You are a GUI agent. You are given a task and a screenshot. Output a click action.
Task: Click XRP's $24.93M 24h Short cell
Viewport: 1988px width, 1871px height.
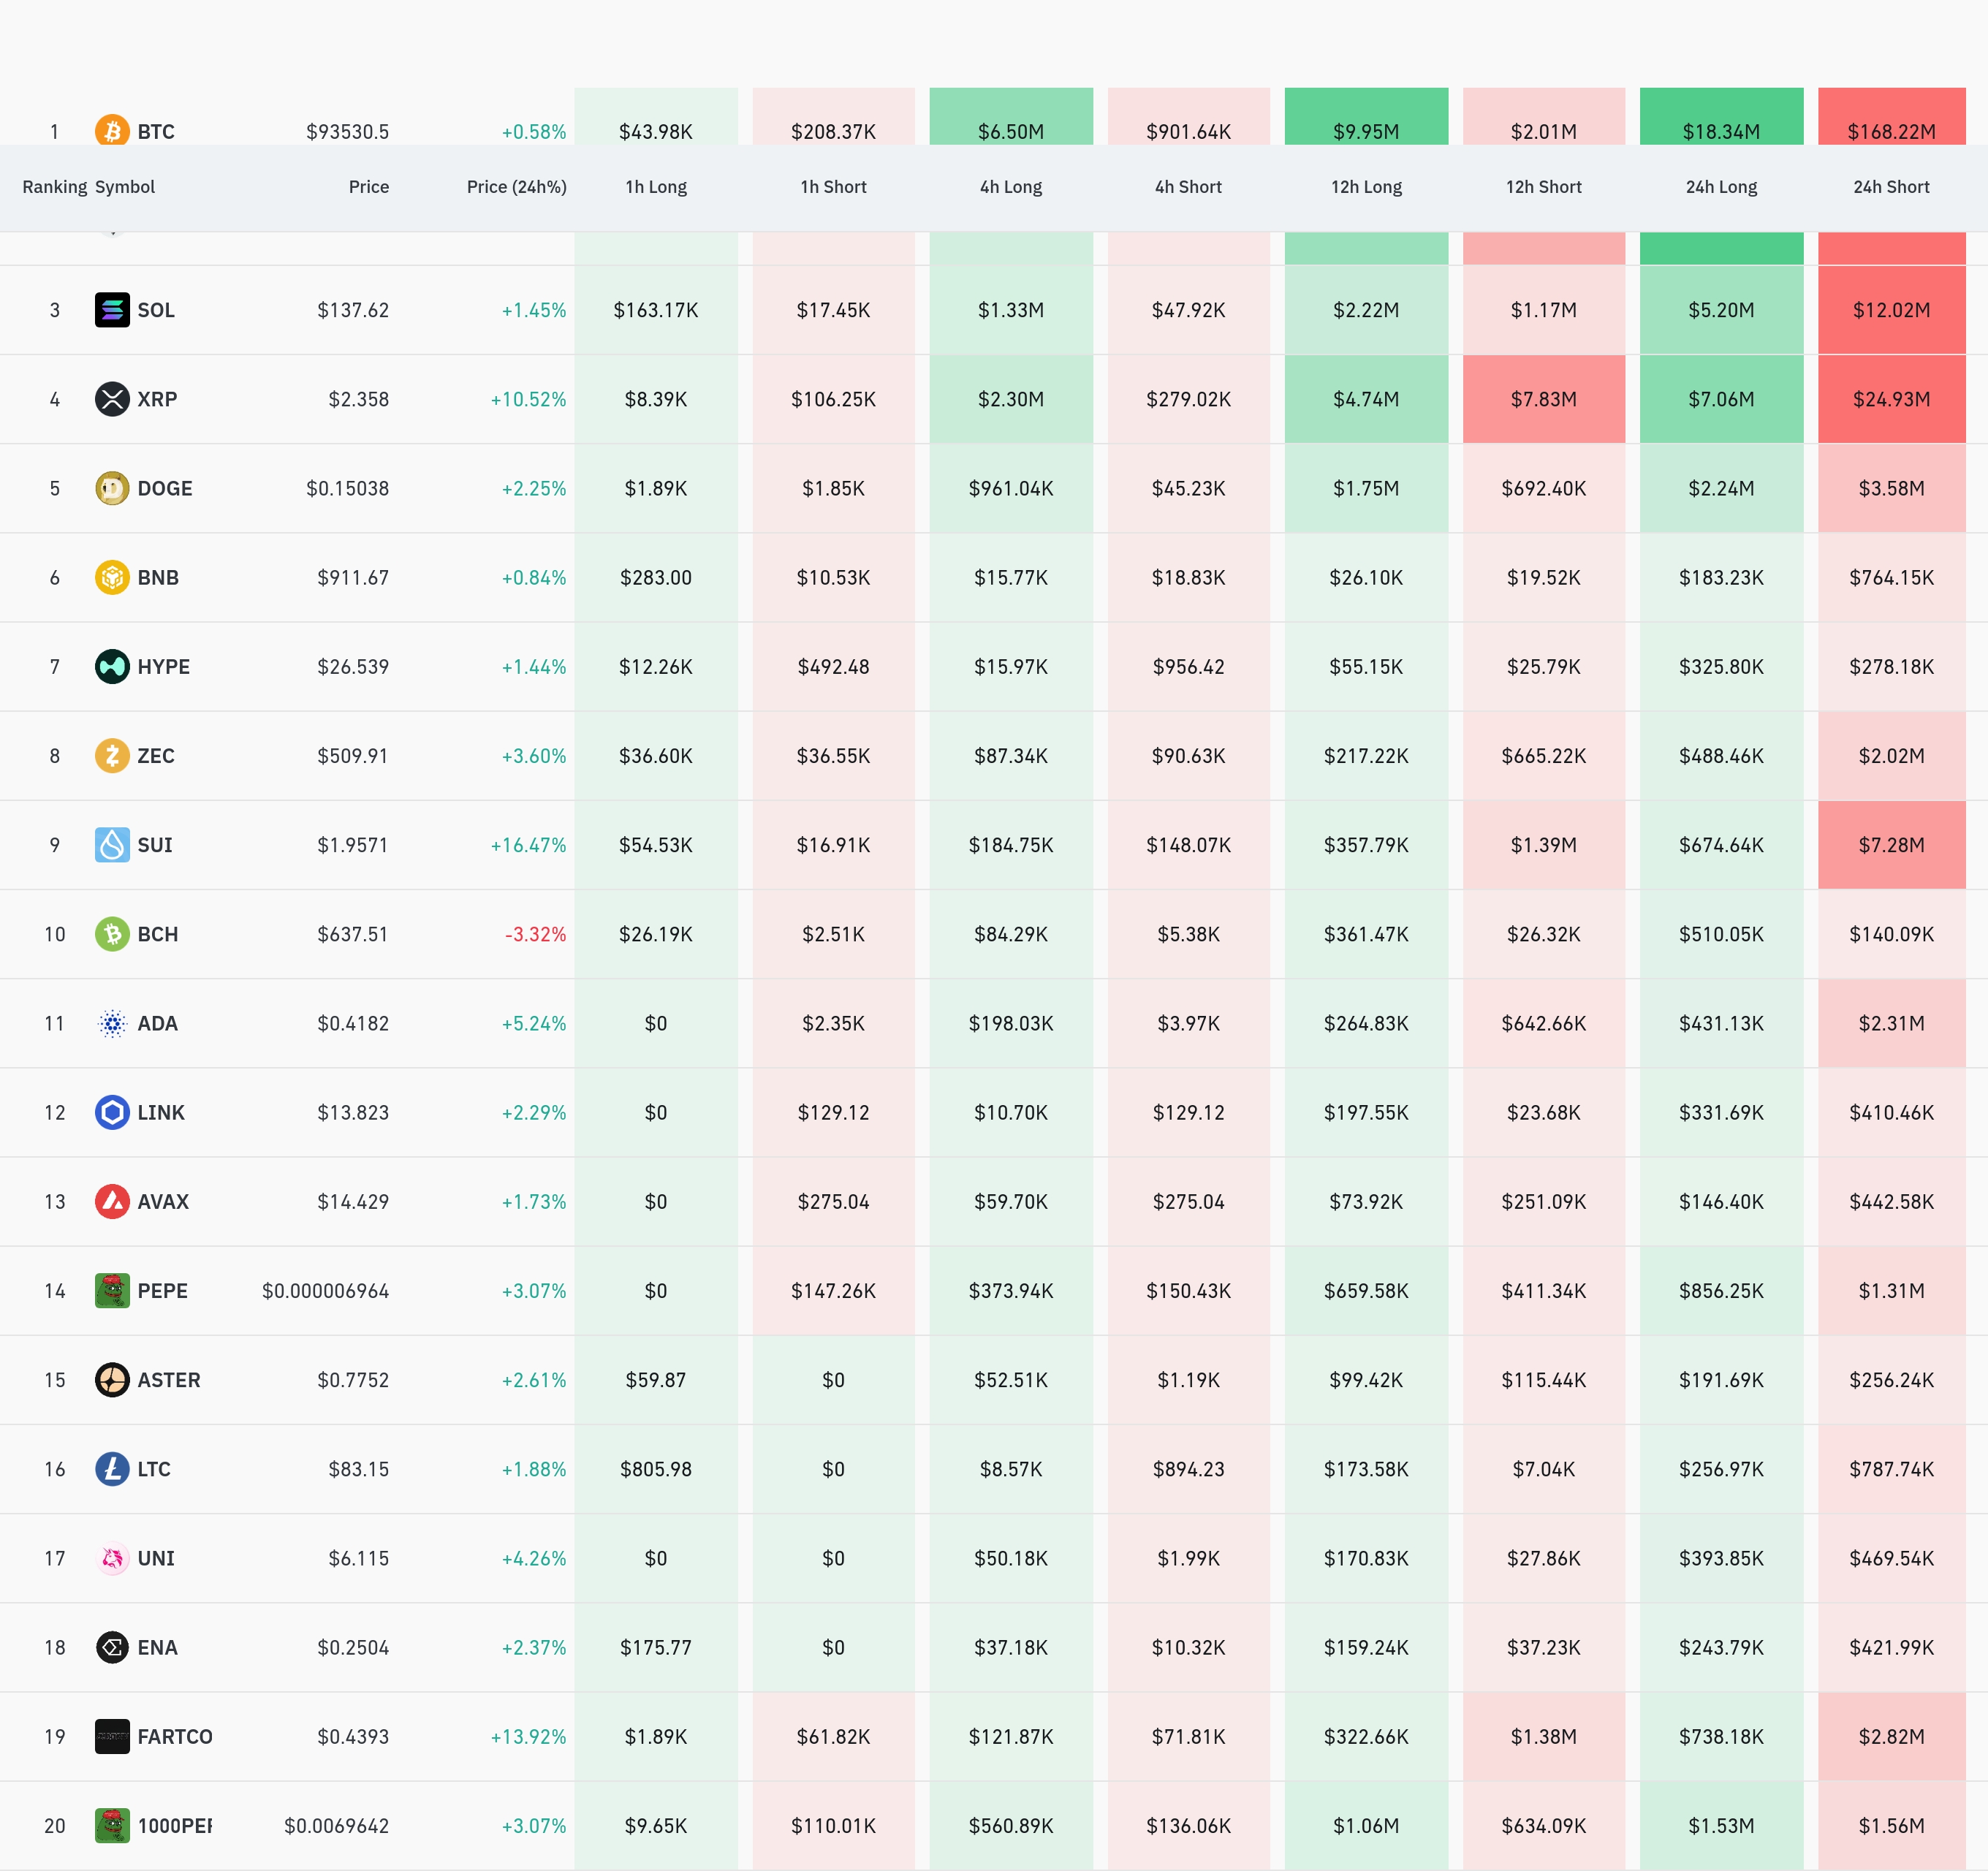(1890, 399)
